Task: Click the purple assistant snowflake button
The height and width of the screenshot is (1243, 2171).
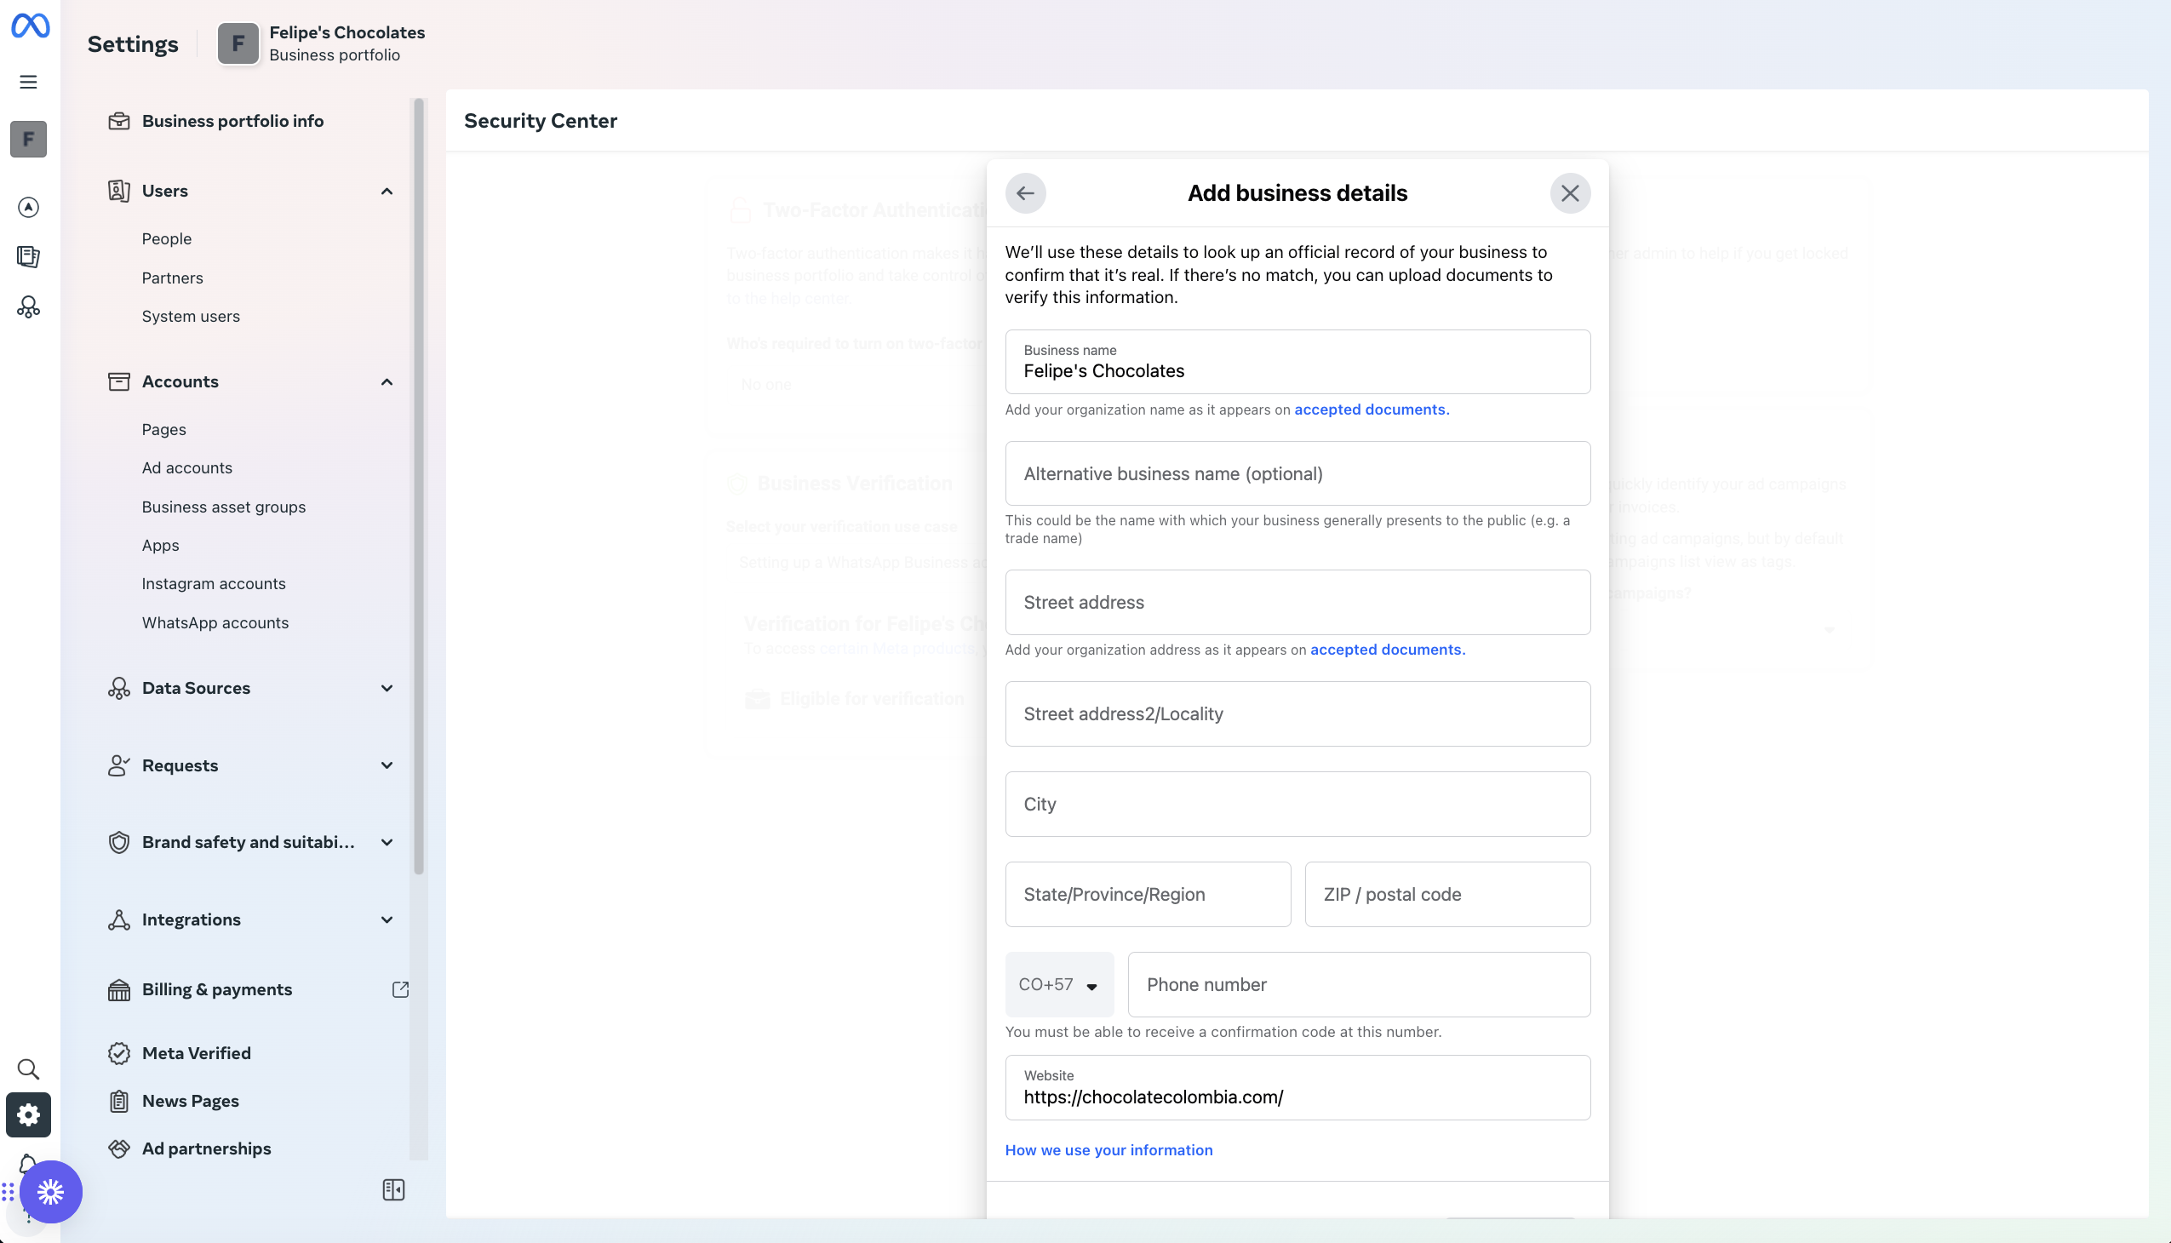Action: pos(51,1192)
